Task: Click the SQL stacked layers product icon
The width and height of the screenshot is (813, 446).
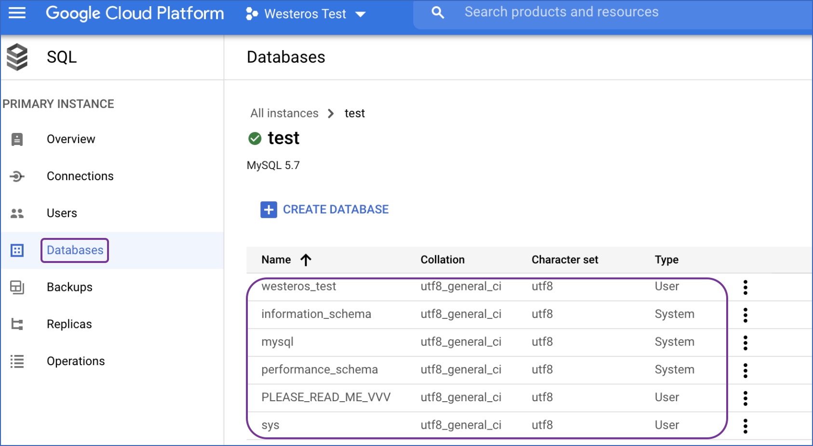Action: point(17,57)
